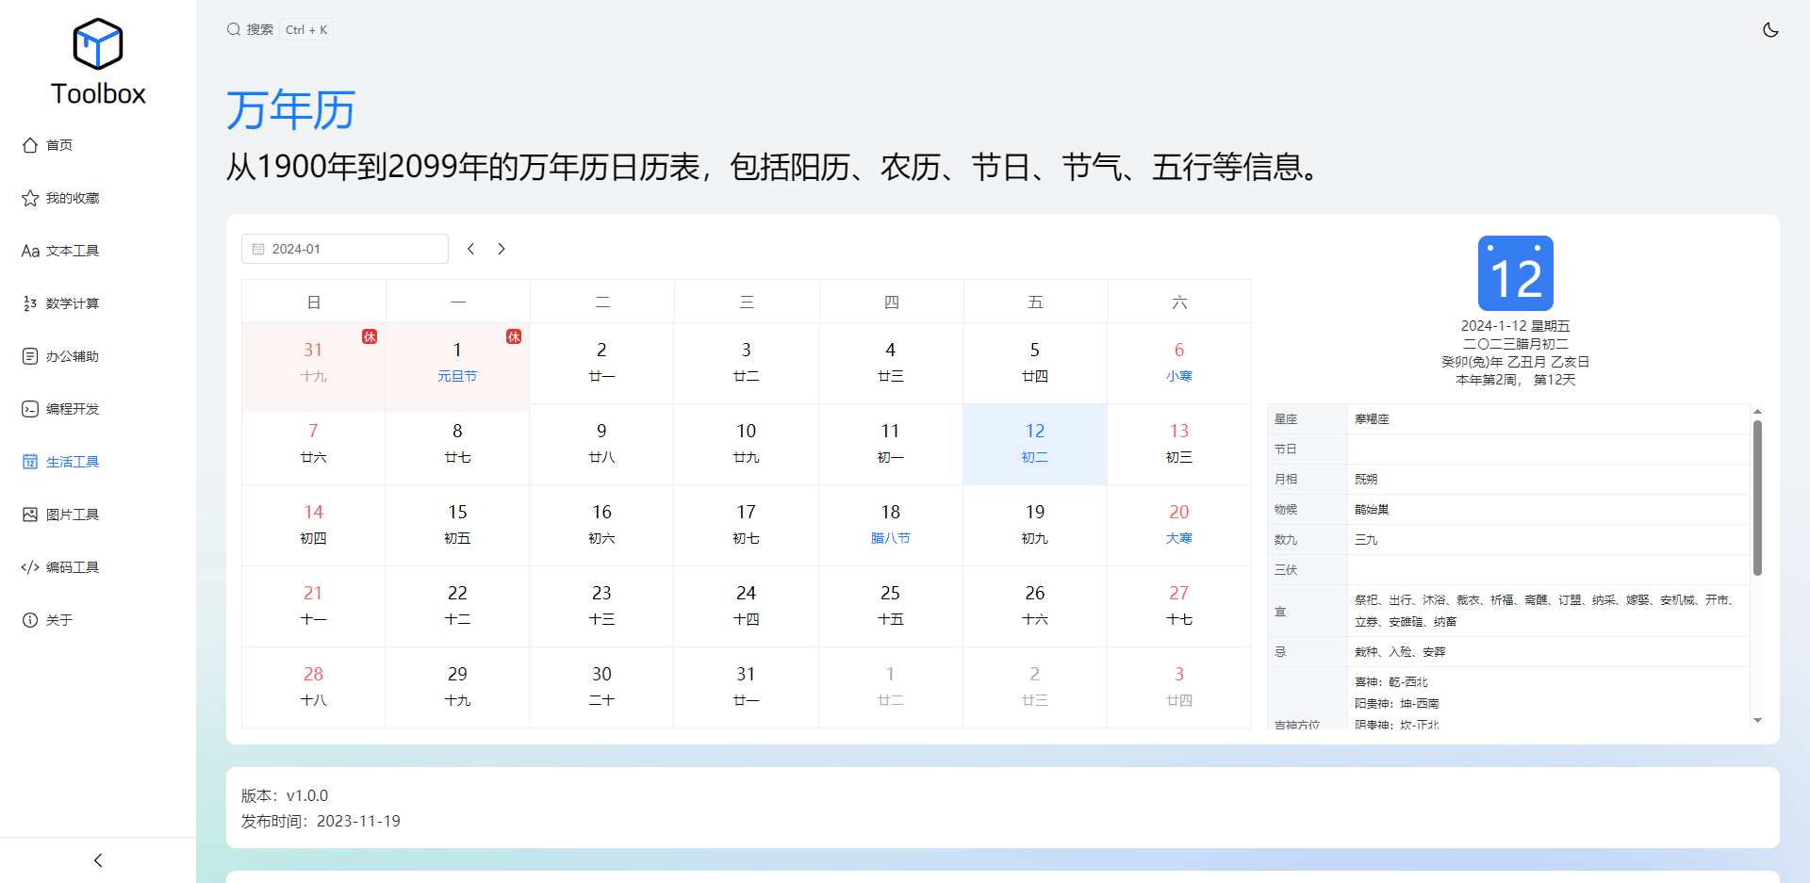
Task: Open the 2024-01 month picker field
Action: pos(345,249)
